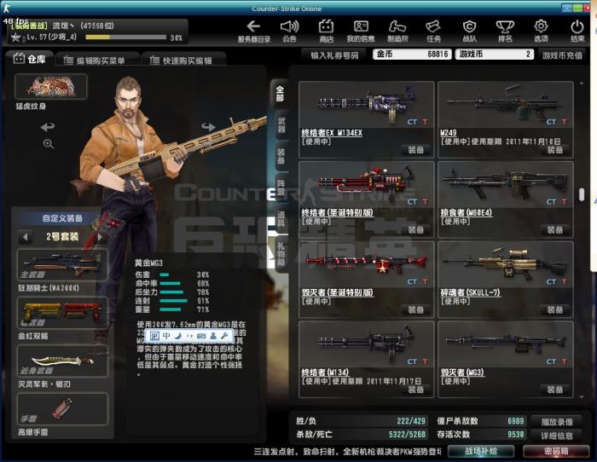Image resolution: width=597 pixels, height=462 pixels.
Task: Click the experience progress bar at 36%
Action: click(125, 38)
